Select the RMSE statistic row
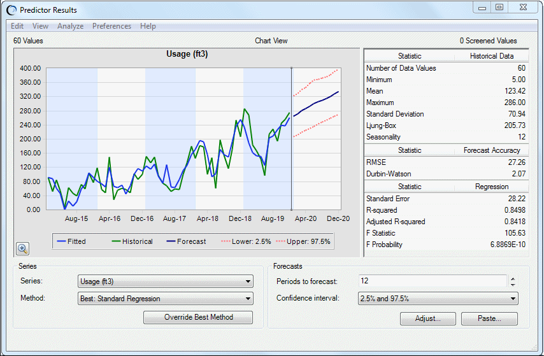Viewport: 544px width, 356px height. click(446, 162)
